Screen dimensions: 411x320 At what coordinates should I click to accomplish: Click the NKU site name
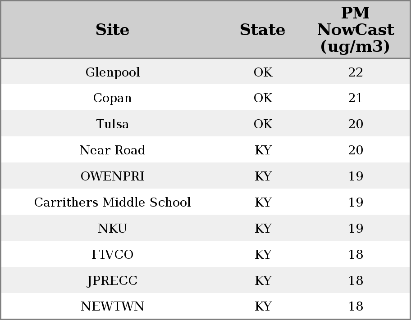pyautogui.click(x=112, y=229)
